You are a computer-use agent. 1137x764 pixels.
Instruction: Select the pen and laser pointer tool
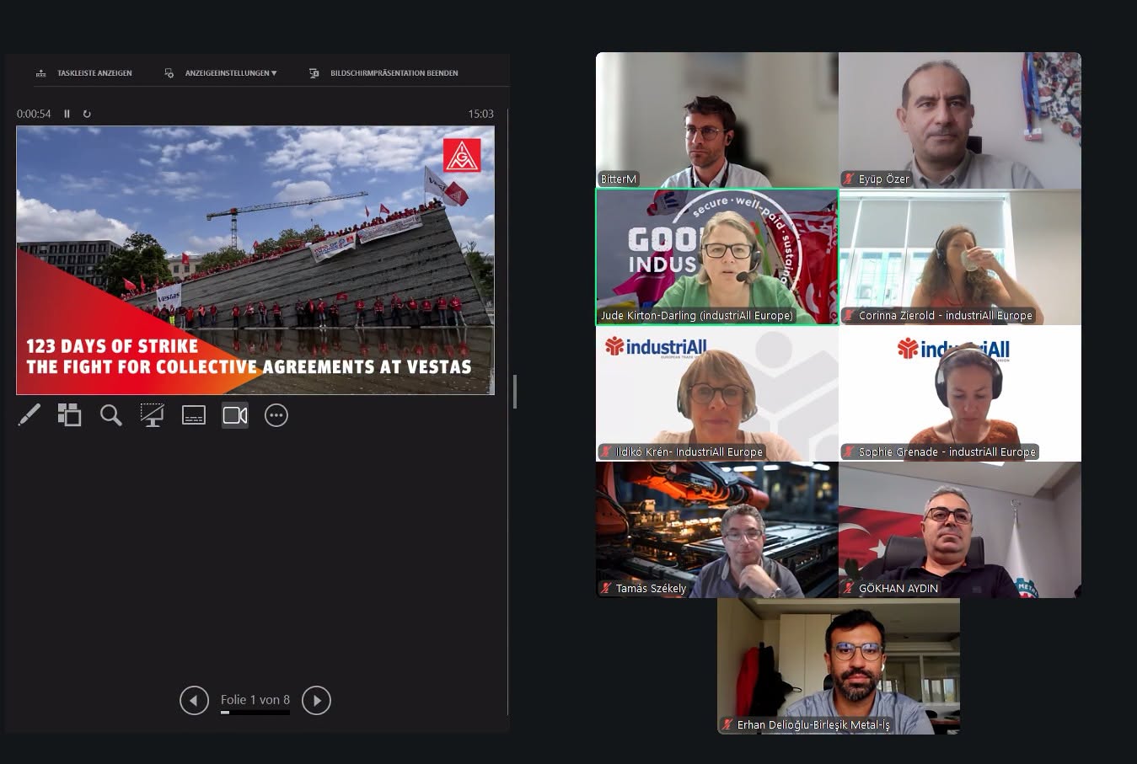[29, 415]
